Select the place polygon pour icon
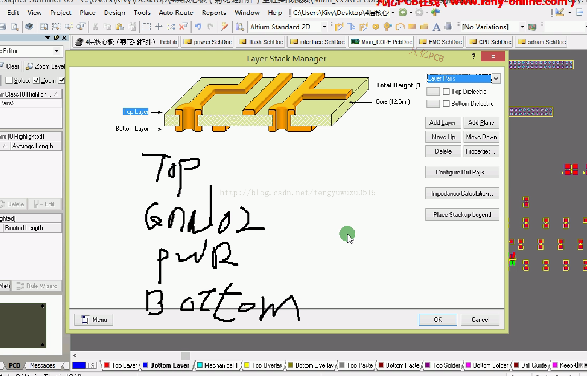The width and height of the screenshot is (587, 376). pos(424,27)
